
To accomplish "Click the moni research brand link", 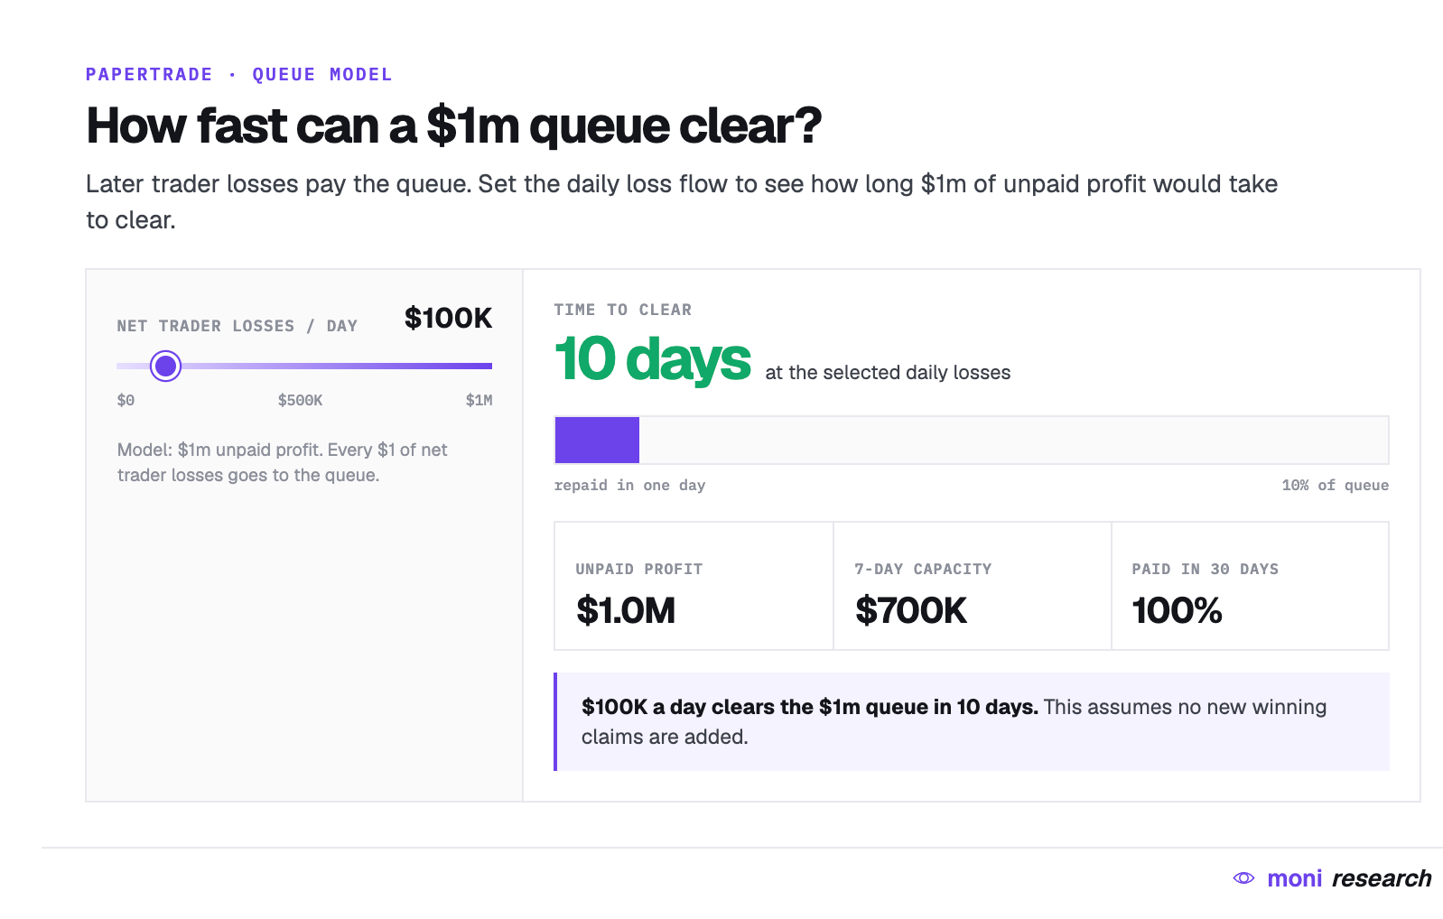I will pyautogui.click(x=1332, y=877).
